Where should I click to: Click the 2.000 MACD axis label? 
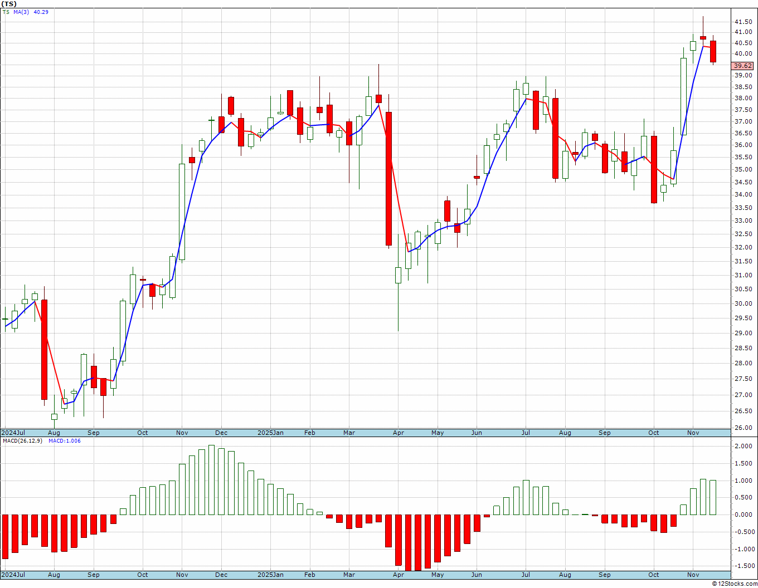pyautogui.click(x=744, y=447)
